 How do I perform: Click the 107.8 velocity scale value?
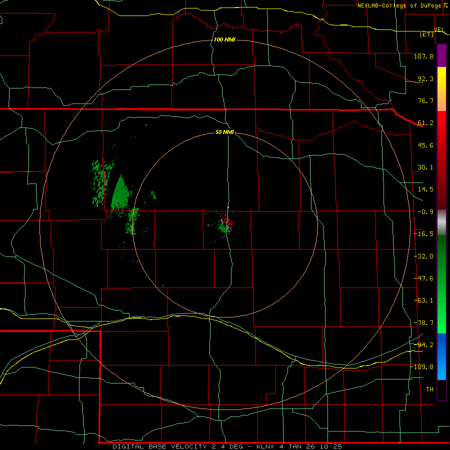point(423,56)
